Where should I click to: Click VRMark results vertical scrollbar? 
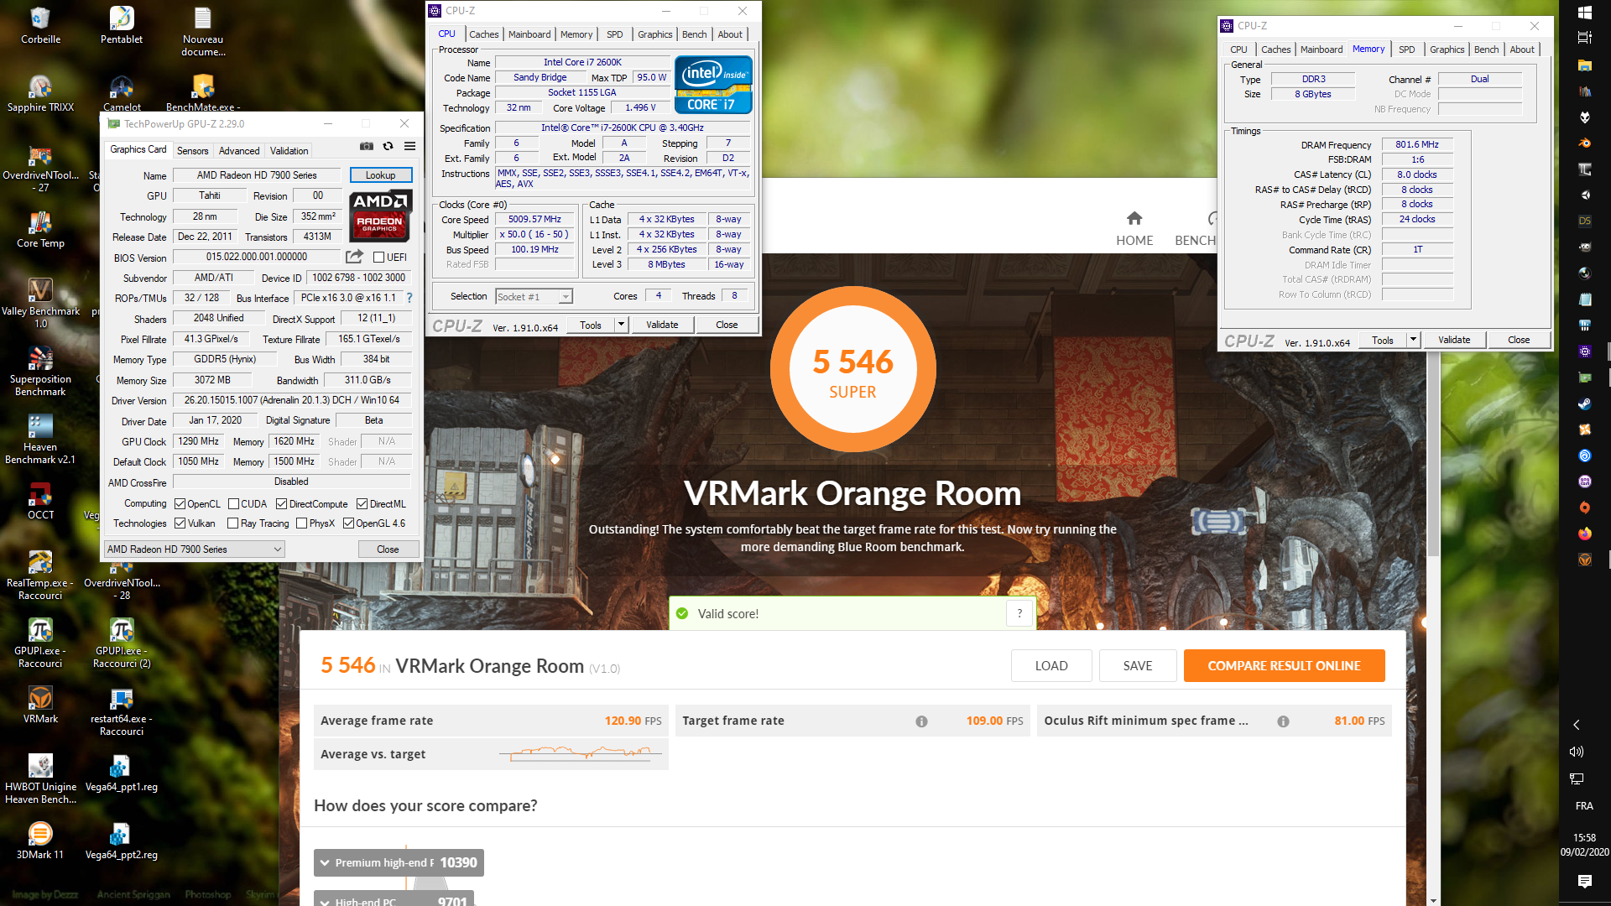pyautogui.click(x=1433, y=453)
